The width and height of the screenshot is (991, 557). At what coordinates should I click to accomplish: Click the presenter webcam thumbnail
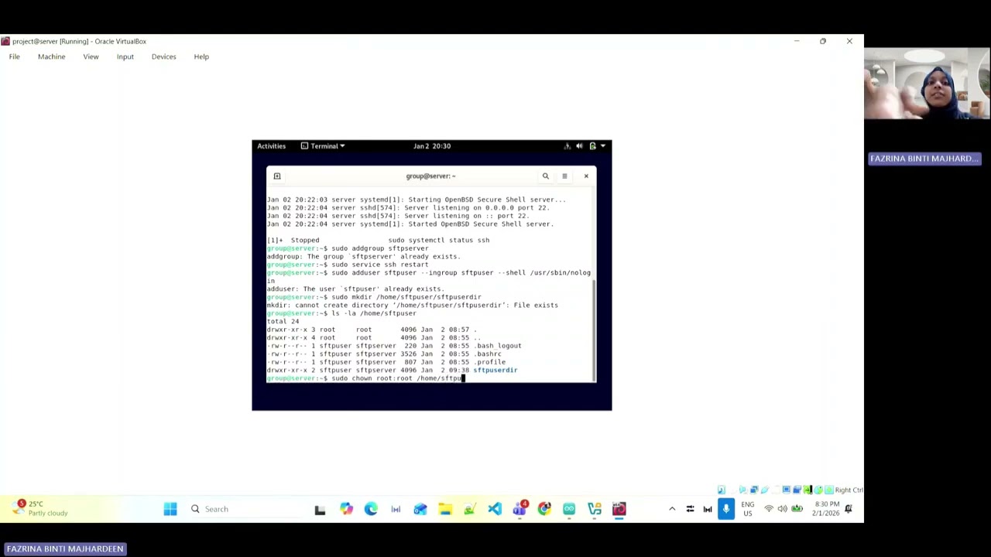pos(928,84)
